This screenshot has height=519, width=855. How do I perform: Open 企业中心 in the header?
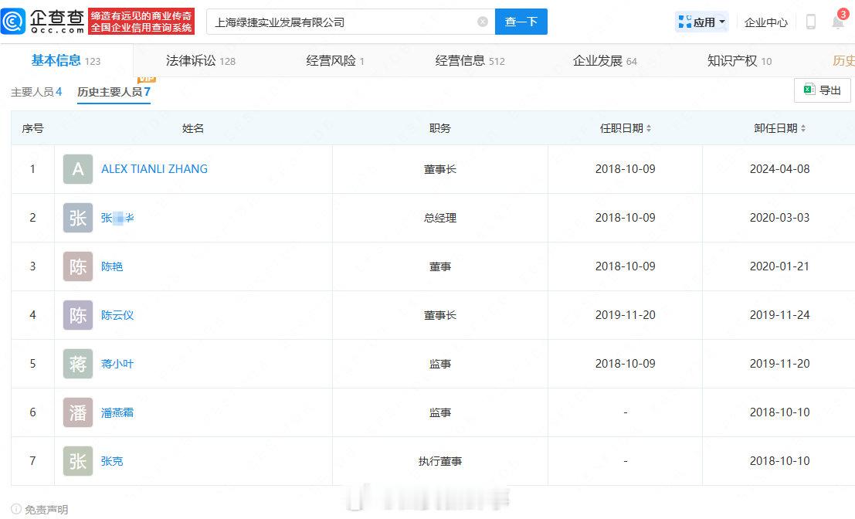tap(765, 22)
